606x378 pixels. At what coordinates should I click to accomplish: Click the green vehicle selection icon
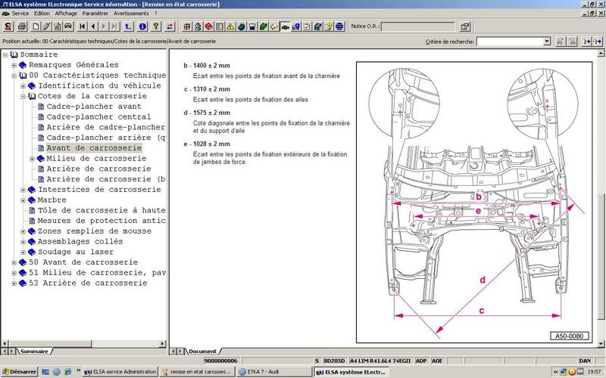coord(68,26)
